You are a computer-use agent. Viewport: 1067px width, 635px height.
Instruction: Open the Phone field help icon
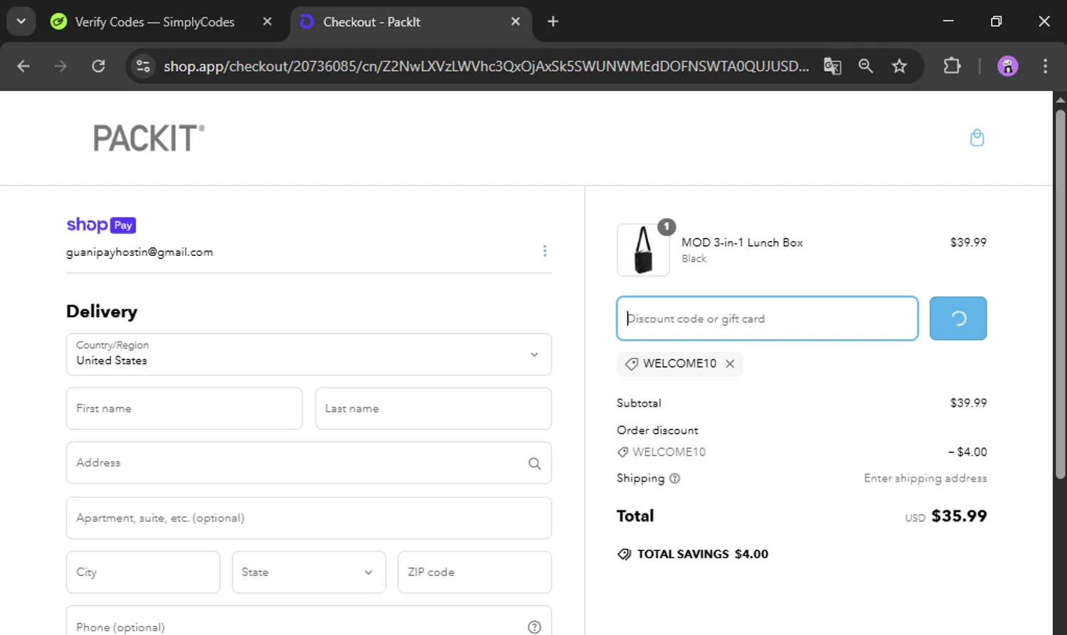pos(534,627)
